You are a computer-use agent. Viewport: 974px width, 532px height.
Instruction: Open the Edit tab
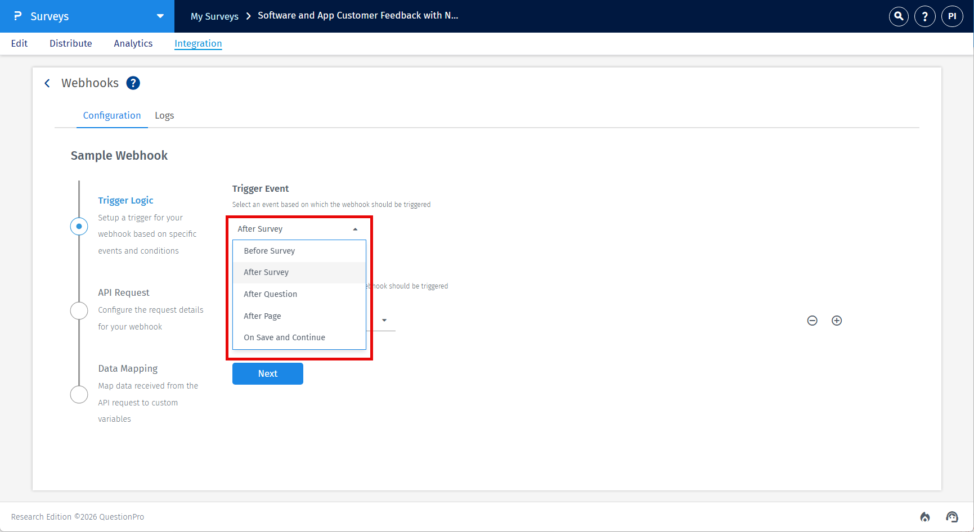tap(19, 43)
